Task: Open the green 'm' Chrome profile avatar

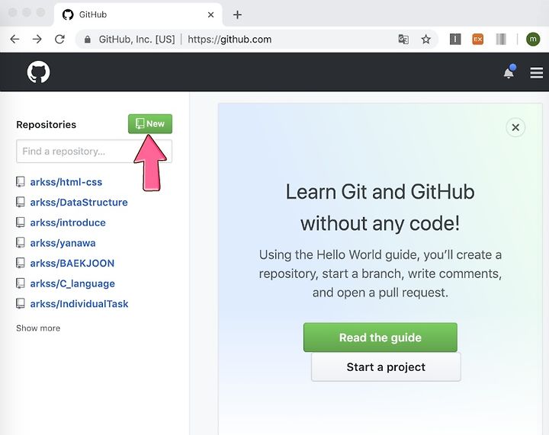Action: 533,39
